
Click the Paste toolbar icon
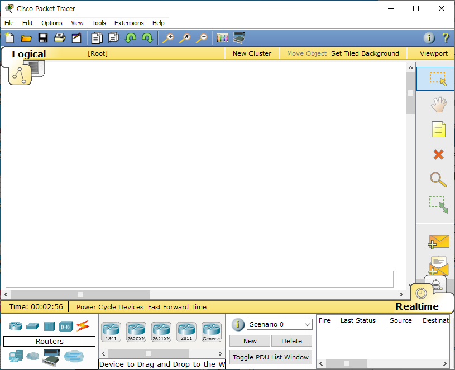pyautogui.click(x=114, y=38)
